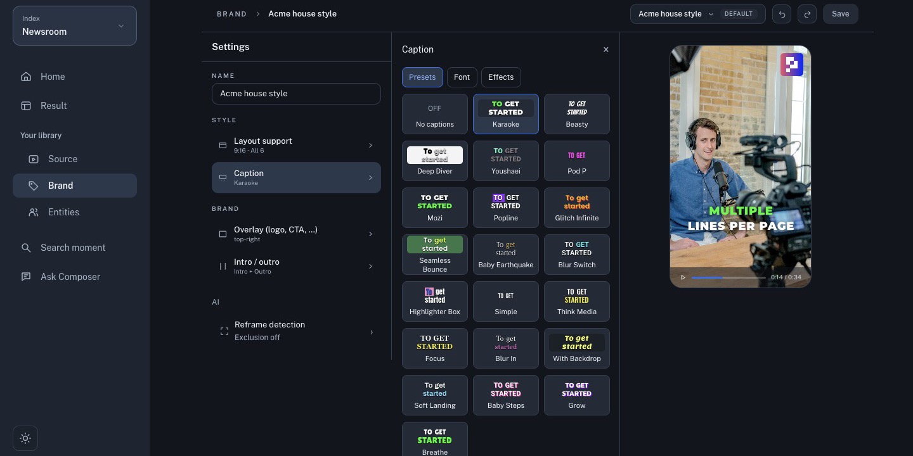
Task: Click the undo arrow icon
Action: click(782, 14)
